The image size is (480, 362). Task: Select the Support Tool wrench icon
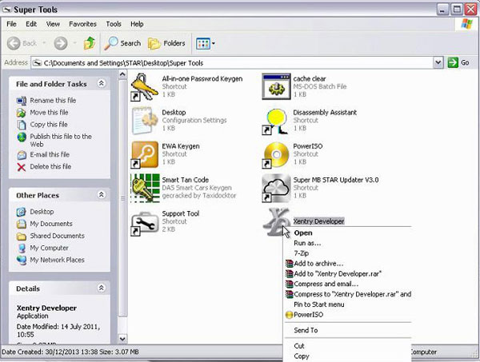pos(144,223)
